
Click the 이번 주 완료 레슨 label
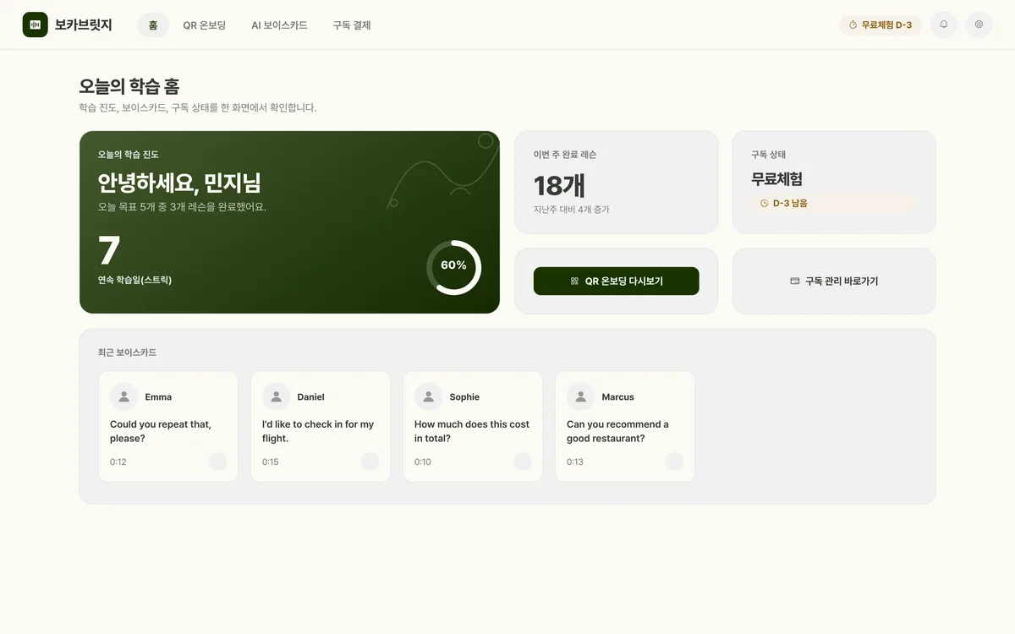click(564, 155)
